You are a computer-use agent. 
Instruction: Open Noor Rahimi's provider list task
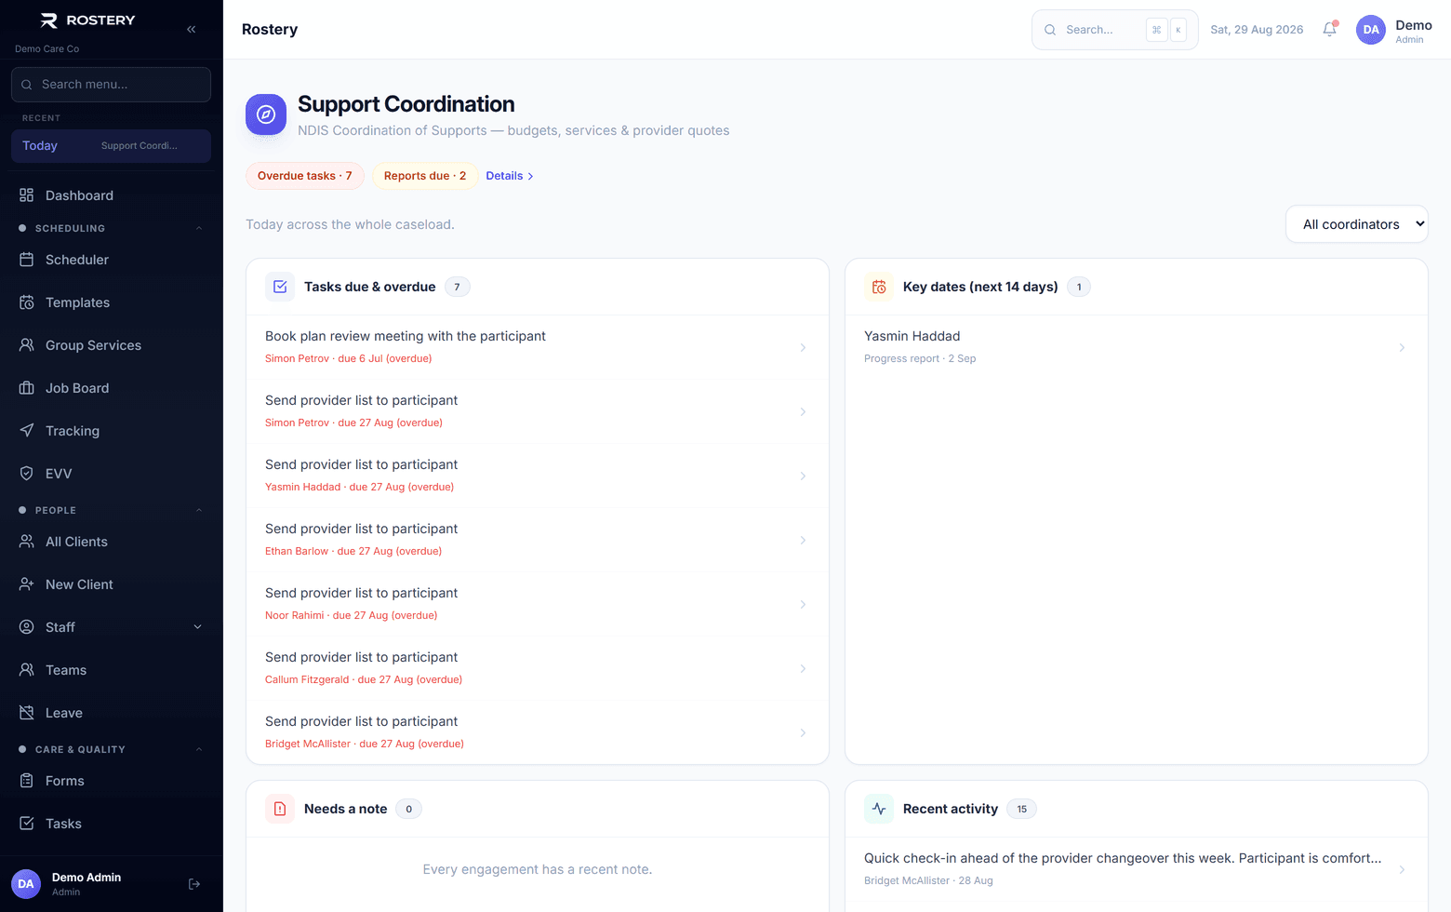click(x=537, y=604)
